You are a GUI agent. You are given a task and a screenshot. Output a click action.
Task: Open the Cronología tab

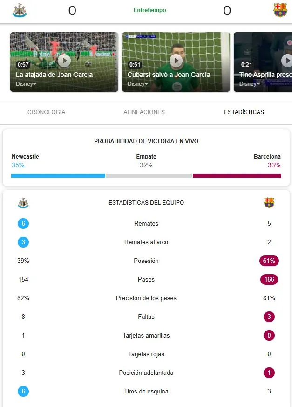[x=47, y=112]
